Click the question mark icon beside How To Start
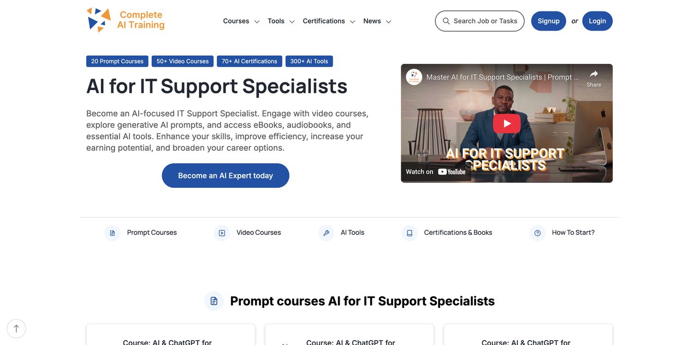699x345 pixels. pos(537,233)
